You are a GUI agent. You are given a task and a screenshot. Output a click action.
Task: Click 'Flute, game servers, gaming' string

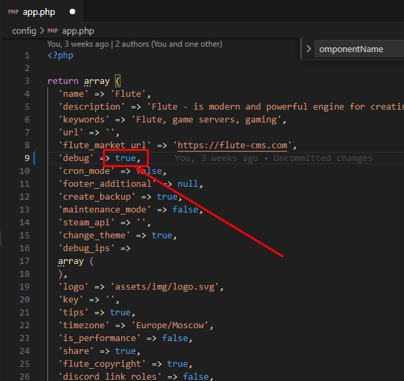206,120
